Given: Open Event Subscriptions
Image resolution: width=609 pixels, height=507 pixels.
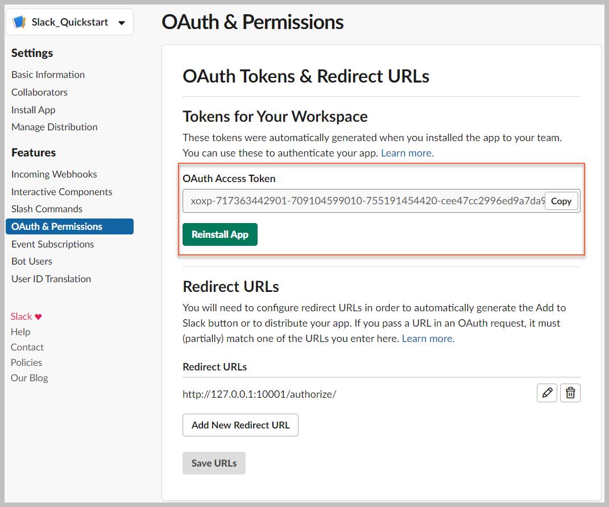Looking at the screenshot, I should 53,244.
